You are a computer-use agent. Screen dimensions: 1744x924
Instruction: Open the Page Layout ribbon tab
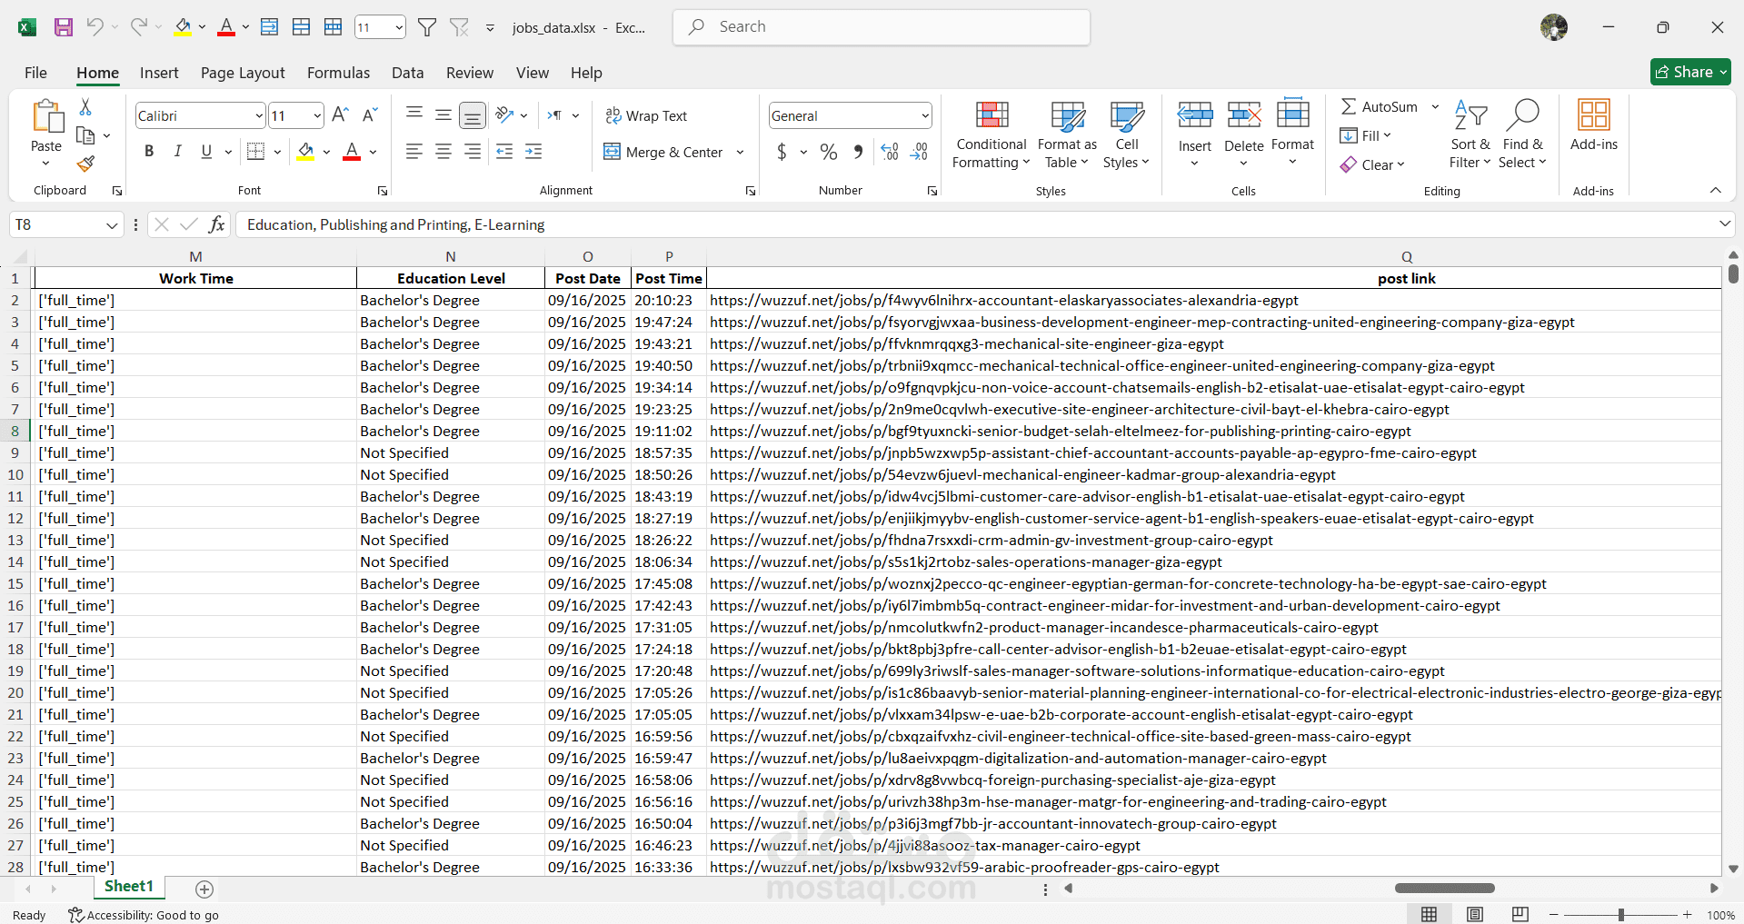[243, 73]
